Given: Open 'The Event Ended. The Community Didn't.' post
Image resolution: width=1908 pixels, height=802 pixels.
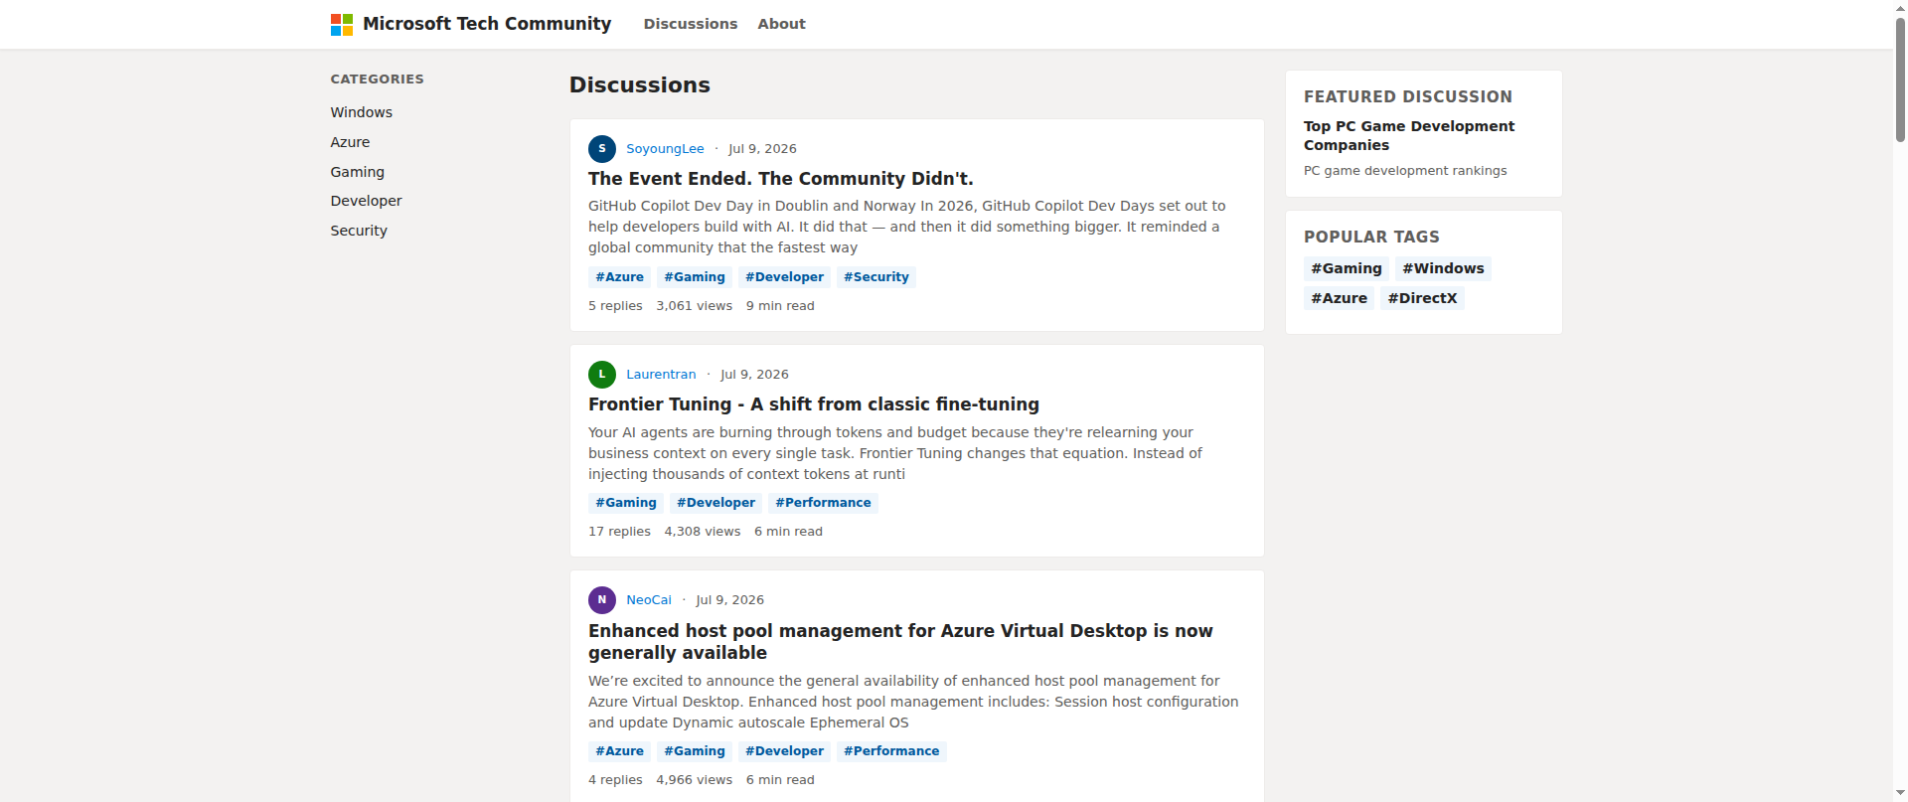Looking at the screenshot, I should click(x=781, y=179).
